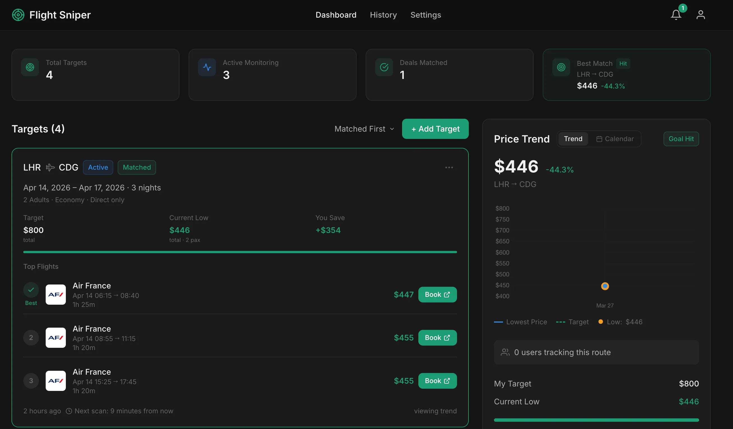The width and height of the screenshot is (733, 429).
Task: Click the Target $800 value in card
Action: click(33, 230)
